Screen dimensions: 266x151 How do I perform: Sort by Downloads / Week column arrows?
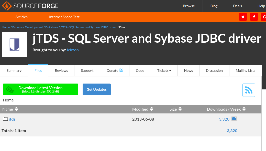(x=244, y=109)
